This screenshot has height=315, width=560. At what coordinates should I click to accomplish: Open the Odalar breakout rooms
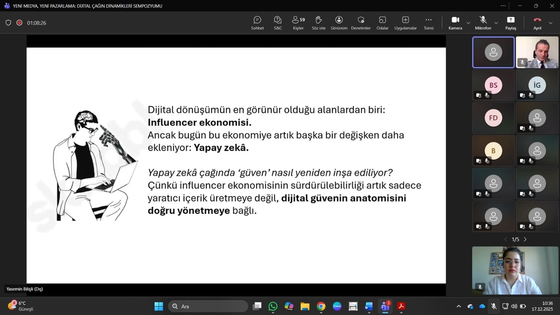(382, 22)
